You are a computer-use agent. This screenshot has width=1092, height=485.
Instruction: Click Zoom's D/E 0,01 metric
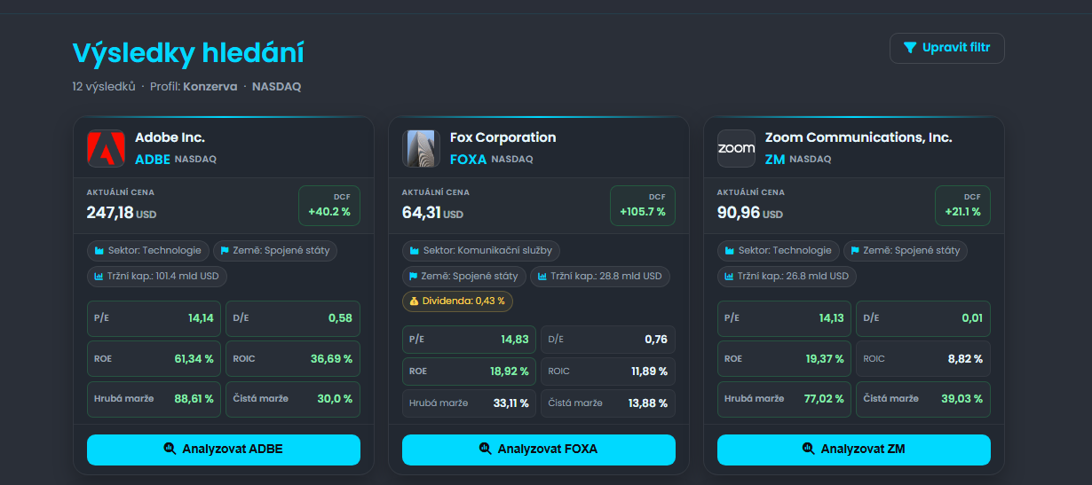point(923,318)
